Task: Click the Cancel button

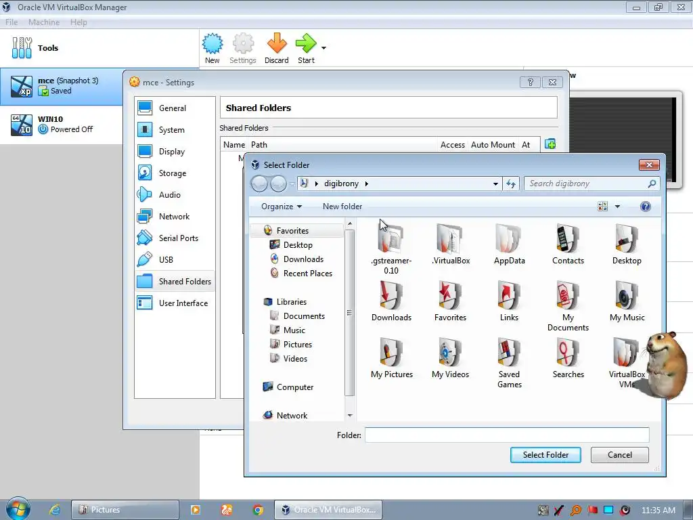Action: [x=620, y=455]
